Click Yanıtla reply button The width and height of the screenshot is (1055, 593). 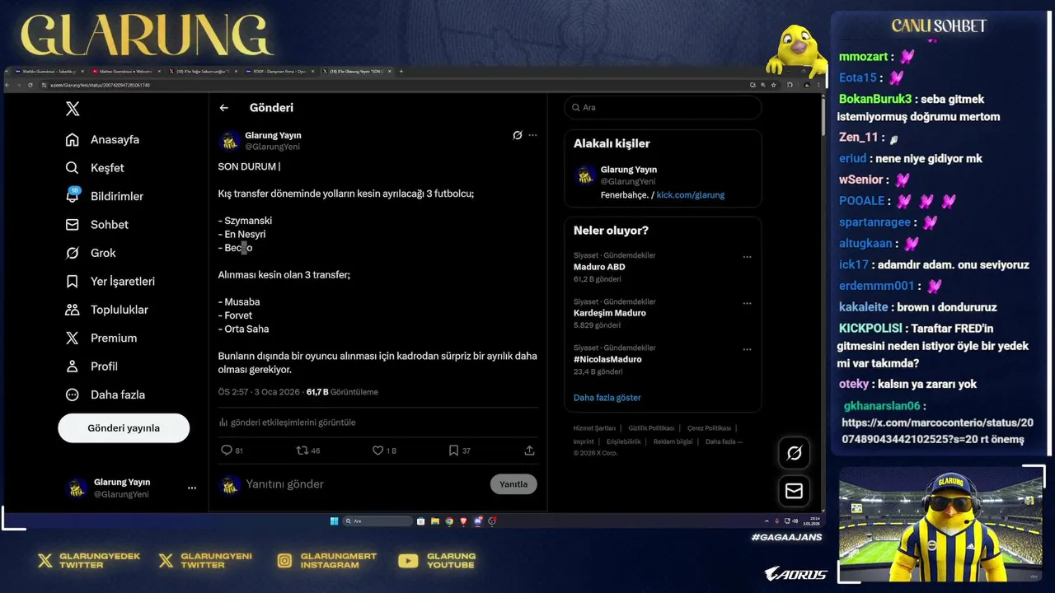point(513,484)
